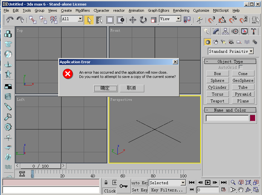The width and height of the screenshot is (262, 195).
Task: Open the reactor menu
Action: [119, 10]
